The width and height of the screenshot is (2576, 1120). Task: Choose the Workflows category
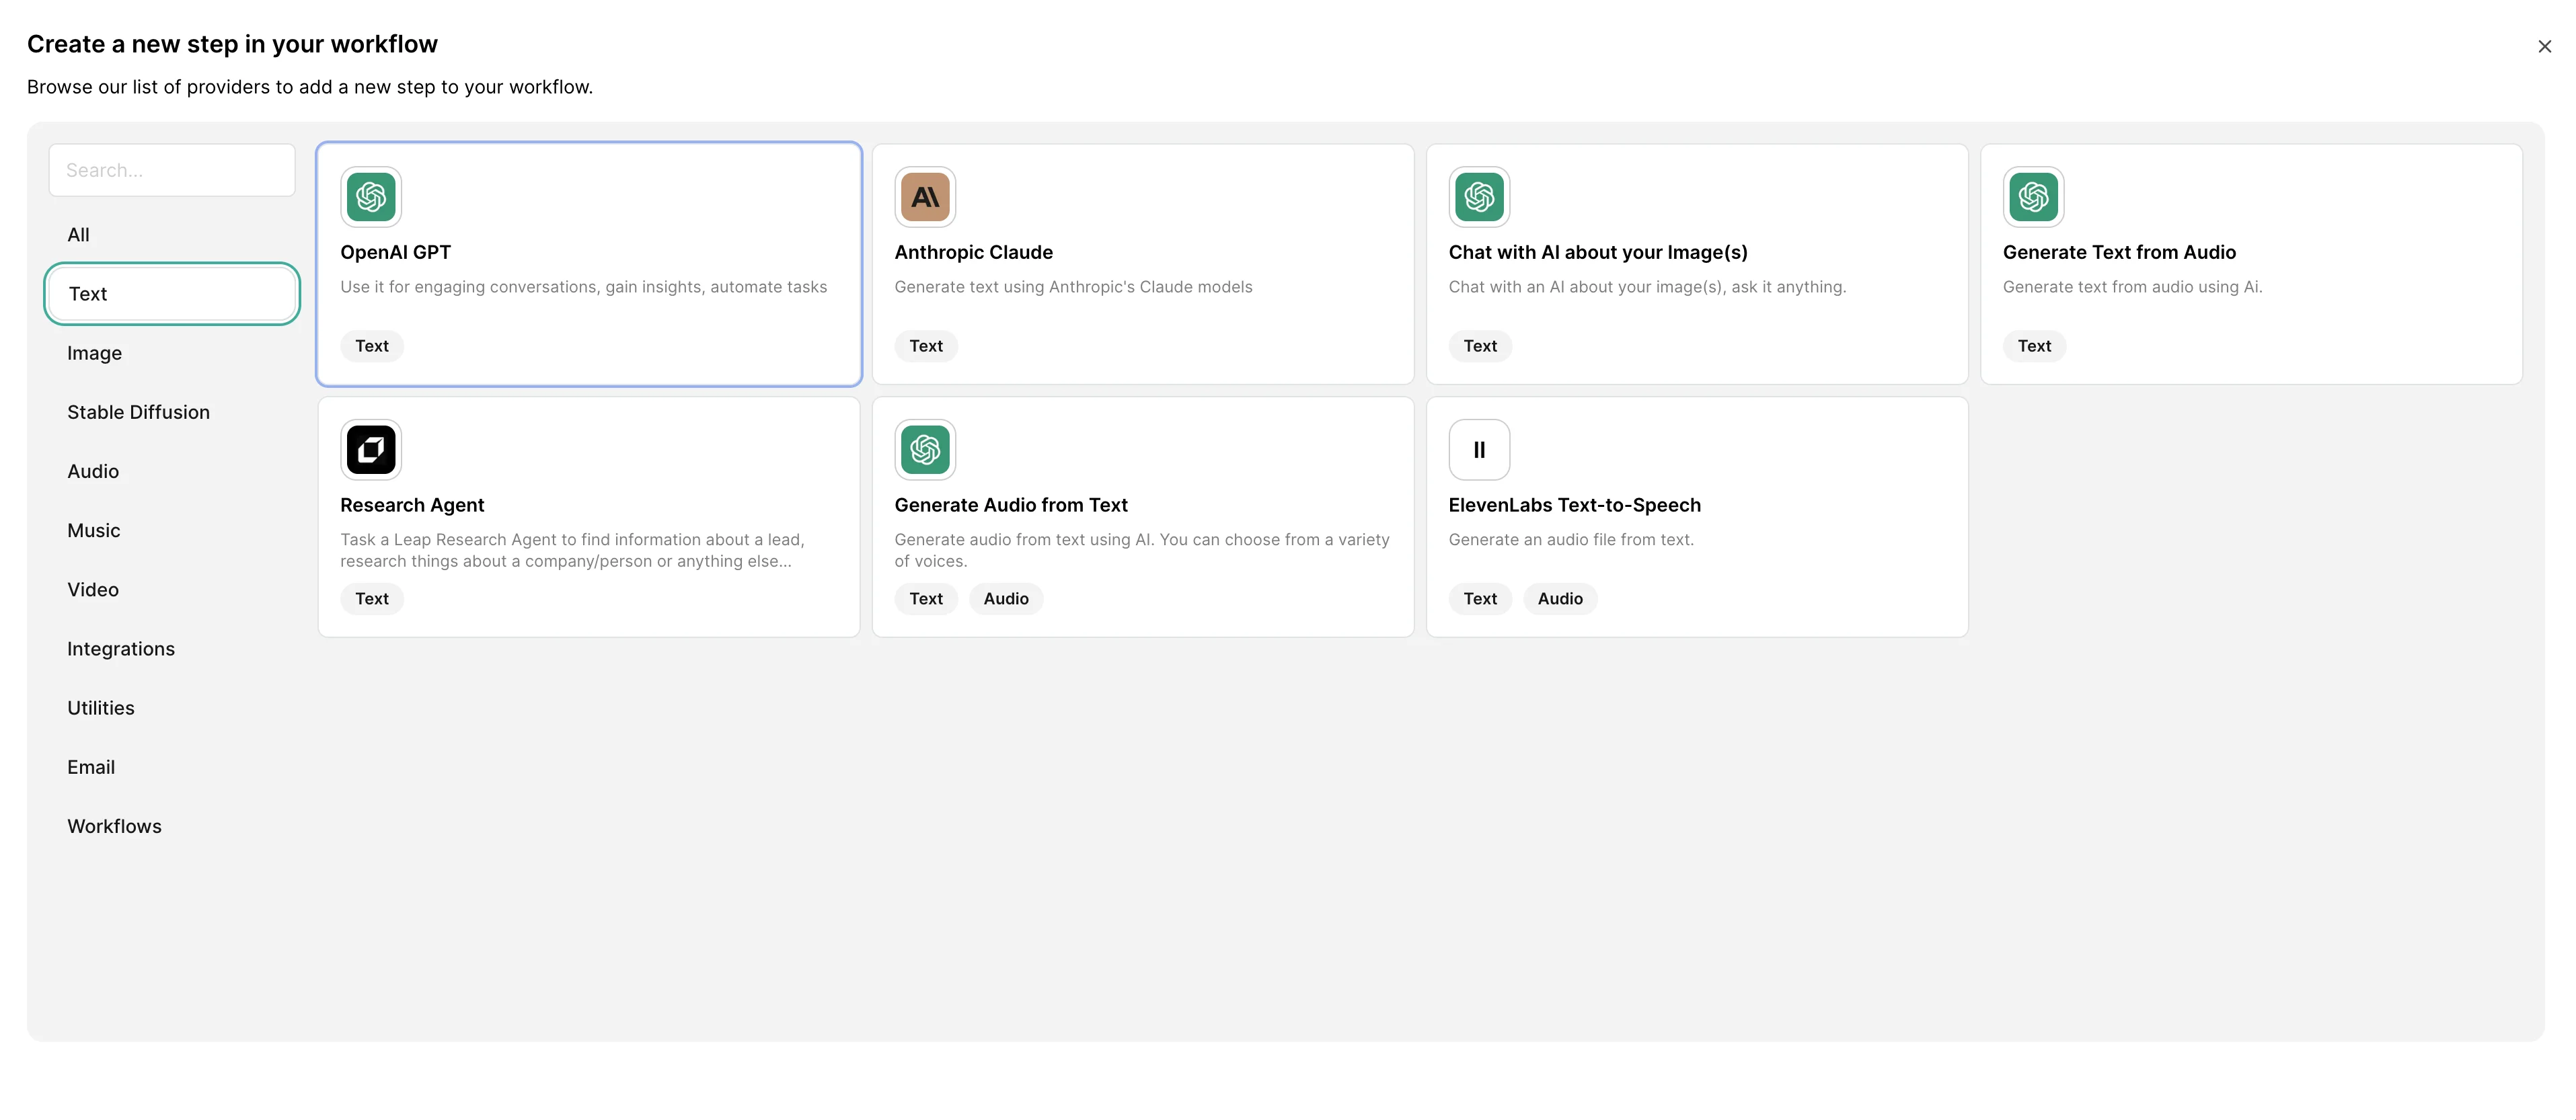click(114, 826)
